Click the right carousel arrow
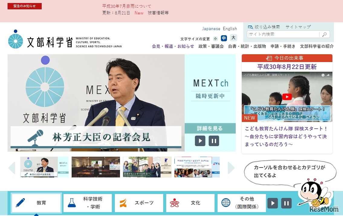 coord(231,168)
